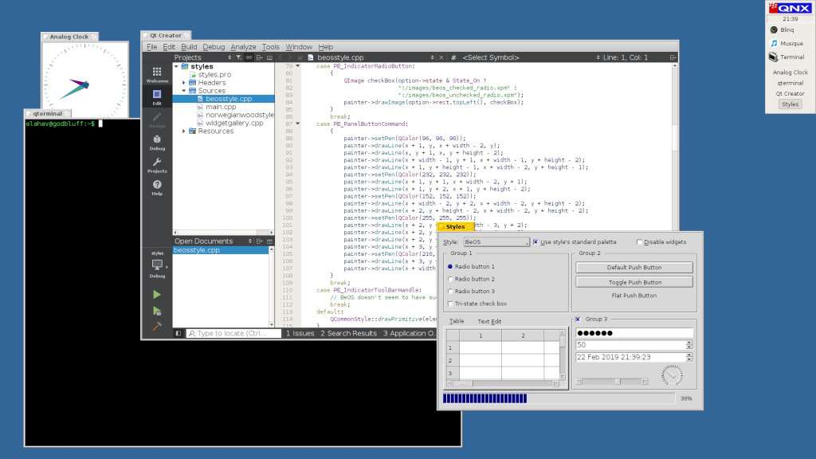This screenshot has height=459, width=816.
Task: Open the 1 Issues output pane
Action: click(300, 333)
